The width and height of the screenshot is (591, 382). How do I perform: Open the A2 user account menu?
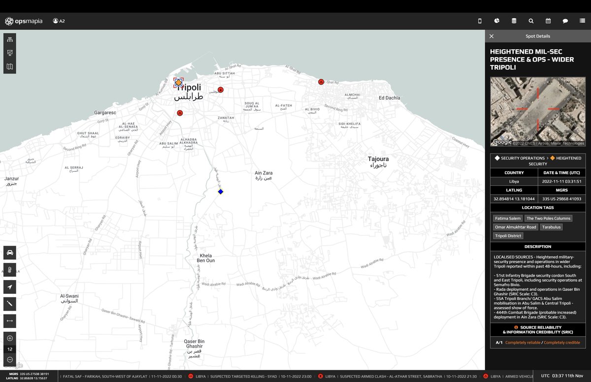tap(59, 21)
